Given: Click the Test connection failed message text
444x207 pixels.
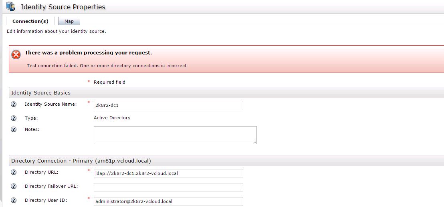Looking at the screenshot, I should click(x=107, y=66).
